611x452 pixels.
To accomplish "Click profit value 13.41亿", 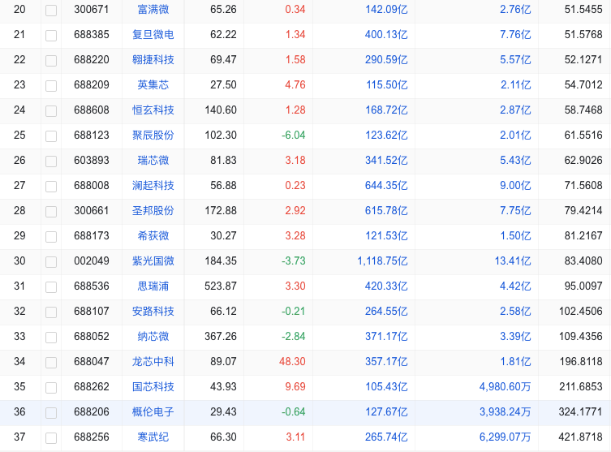I will [x=513, y=260].
